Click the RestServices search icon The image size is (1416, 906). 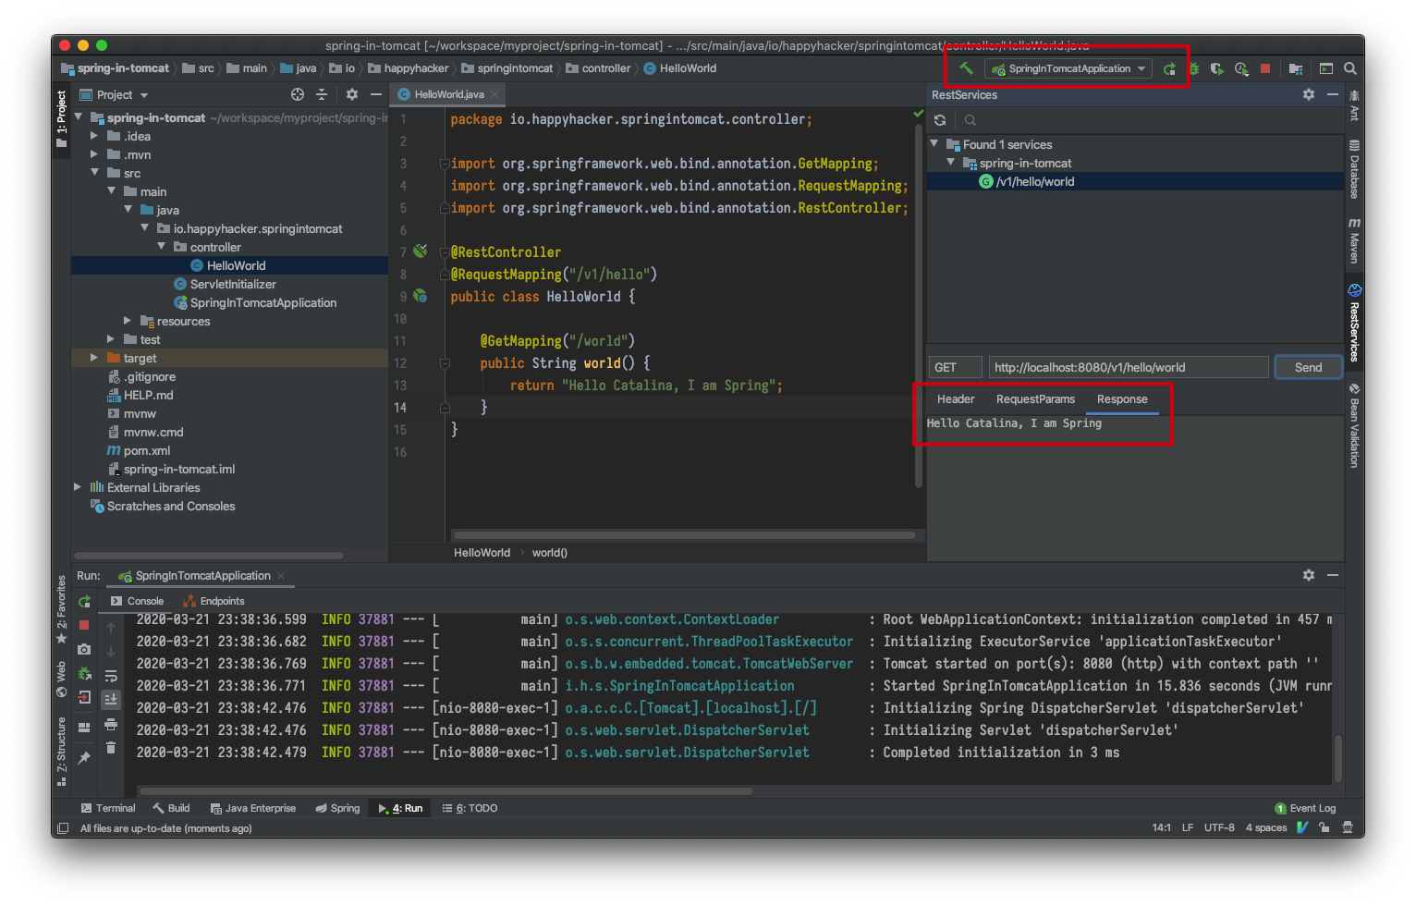(970, 120)
